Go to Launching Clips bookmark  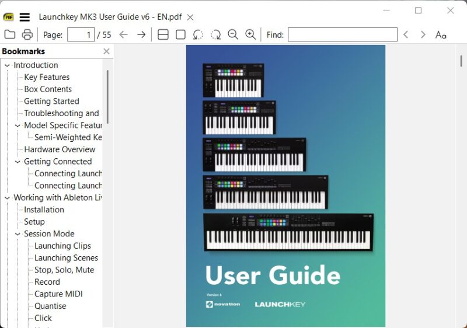tap(62, 246)
